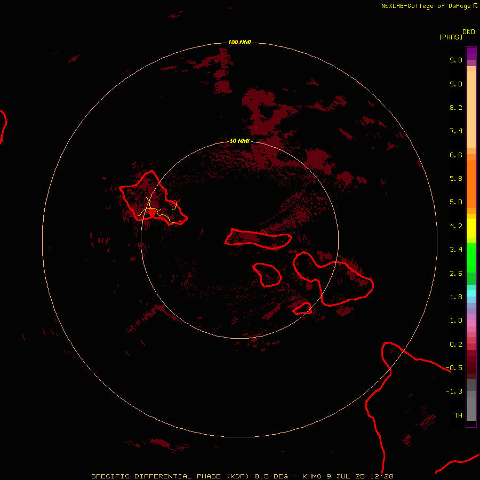480x480 pixels.
Task: Select the 5.8 scale value
Action: [456, 179]
